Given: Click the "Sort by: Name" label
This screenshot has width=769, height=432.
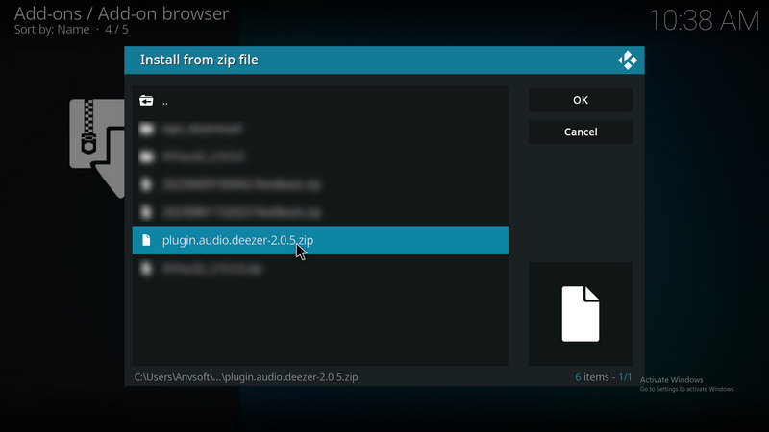Looking at the screenshot, I should pyautogui.click(x=52, y=30).
